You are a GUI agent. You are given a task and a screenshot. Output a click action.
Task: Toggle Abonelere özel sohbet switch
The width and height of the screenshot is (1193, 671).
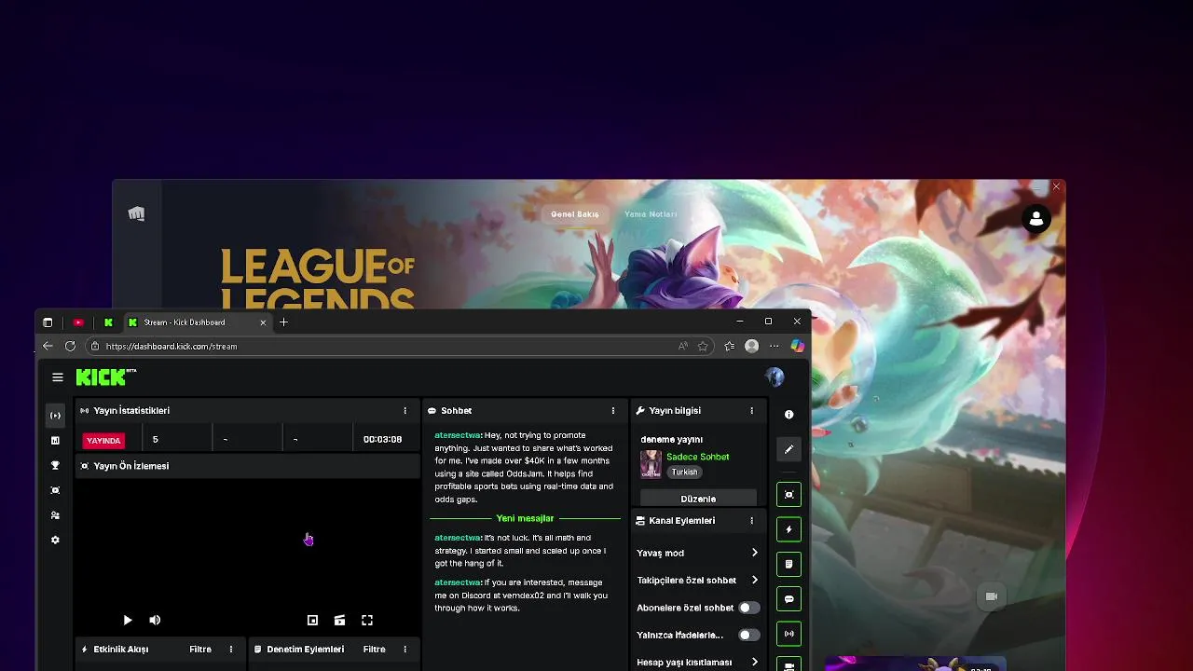748,608
